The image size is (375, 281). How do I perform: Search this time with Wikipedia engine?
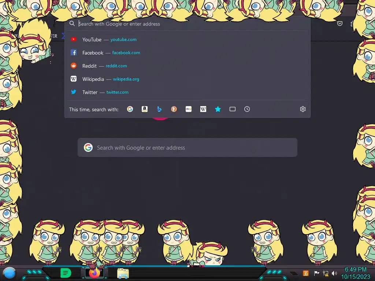coord(203,109)
